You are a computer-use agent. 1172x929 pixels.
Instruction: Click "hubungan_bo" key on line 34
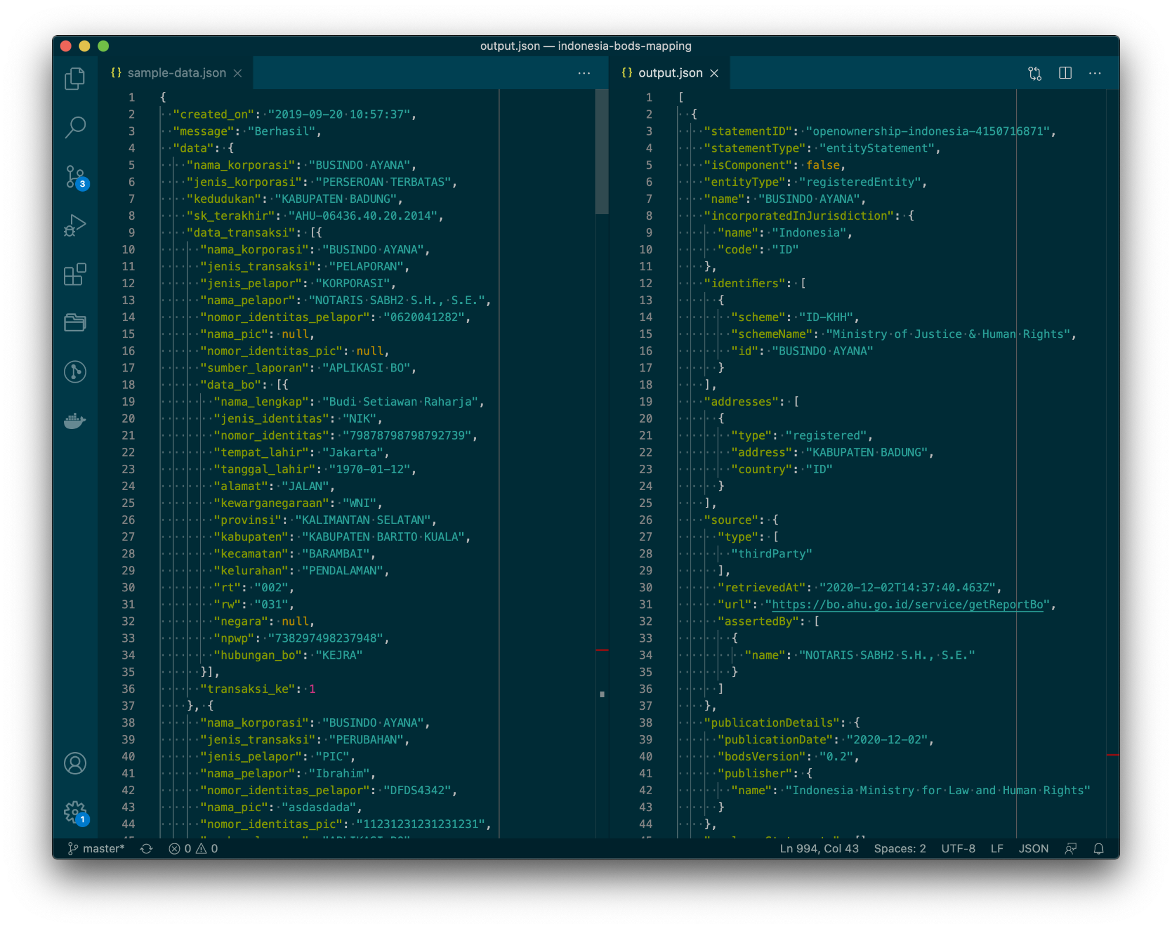coord(258,655)
